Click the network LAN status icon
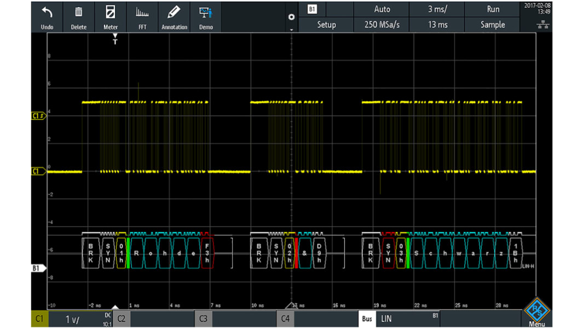The width and height of the screenshot is (583, 328). [543, 25]
